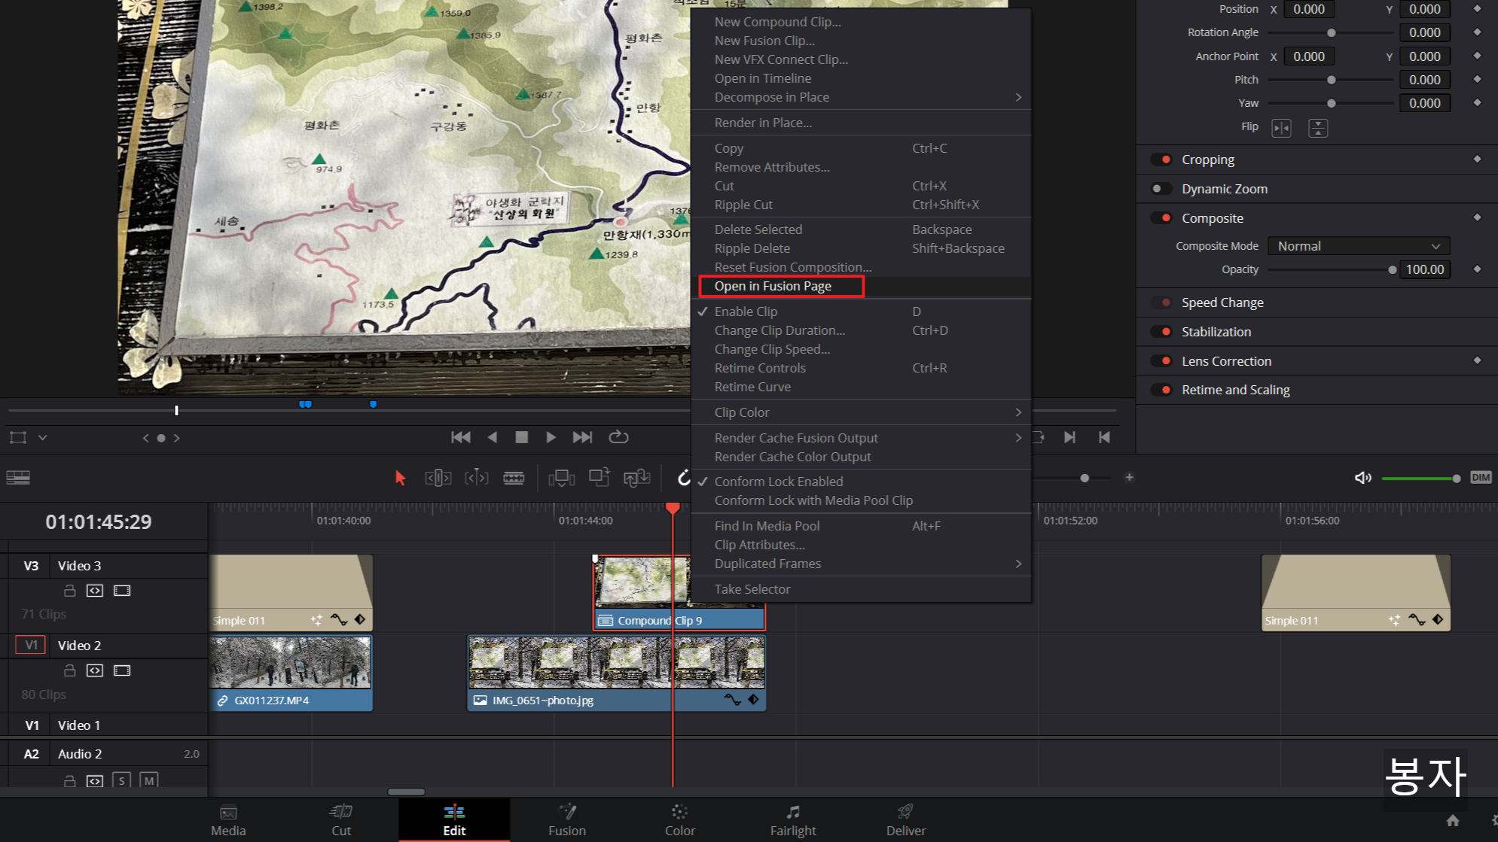Image resolution: width=1498 pixels, height=842 pixels.
Task: Click the Flip Horizontal icon
Action: (1281, 128)
